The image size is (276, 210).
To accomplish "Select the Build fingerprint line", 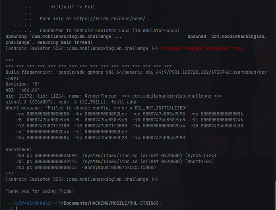I will click(x=136, y=75).
